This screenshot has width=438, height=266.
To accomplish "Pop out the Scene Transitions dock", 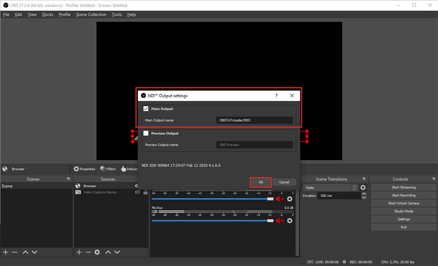I will [364, 179].
